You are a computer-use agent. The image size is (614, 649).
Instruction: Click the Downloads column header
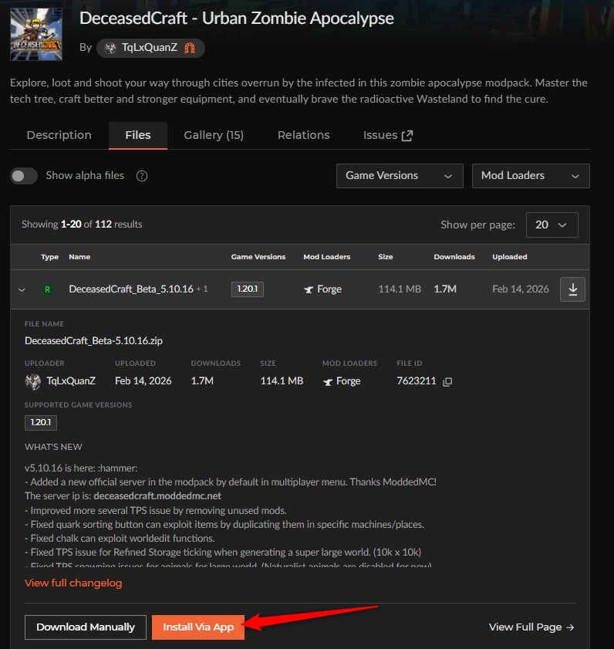pos(454,257)
